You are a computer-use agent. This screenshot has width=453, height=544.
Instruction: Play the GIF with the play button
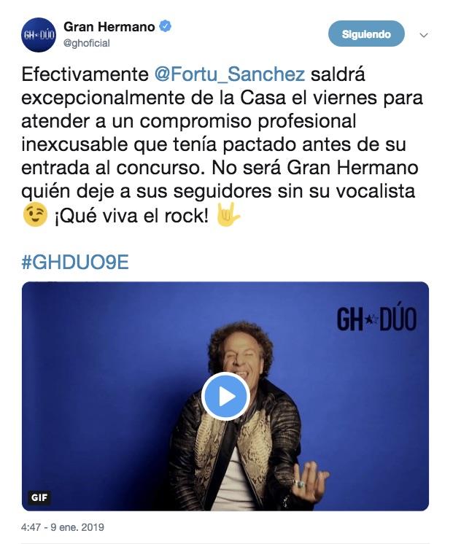point(225,397)
